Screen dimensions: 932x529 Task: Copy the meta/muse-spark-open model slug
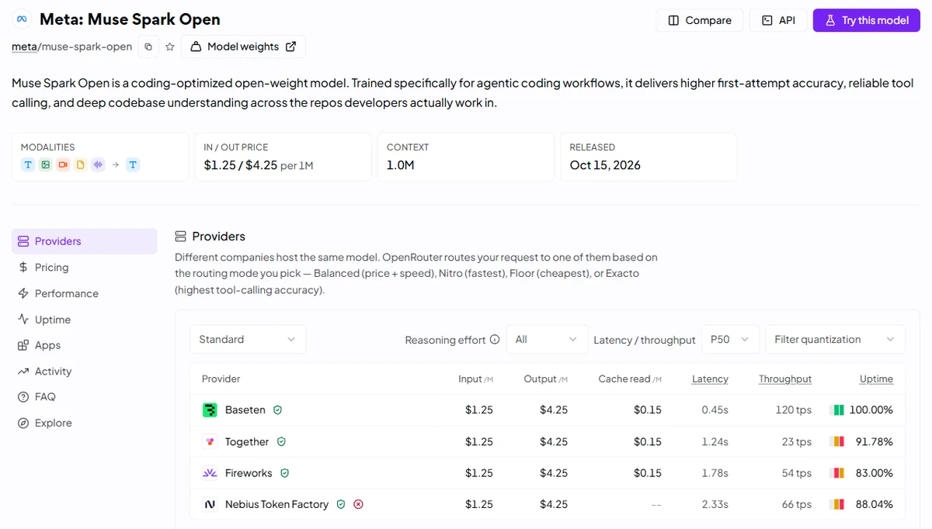(148, 47)
